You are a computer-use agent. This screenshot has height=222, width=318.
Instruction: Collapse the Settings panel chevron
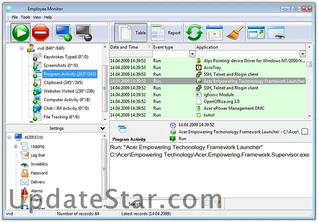point(103,129)
